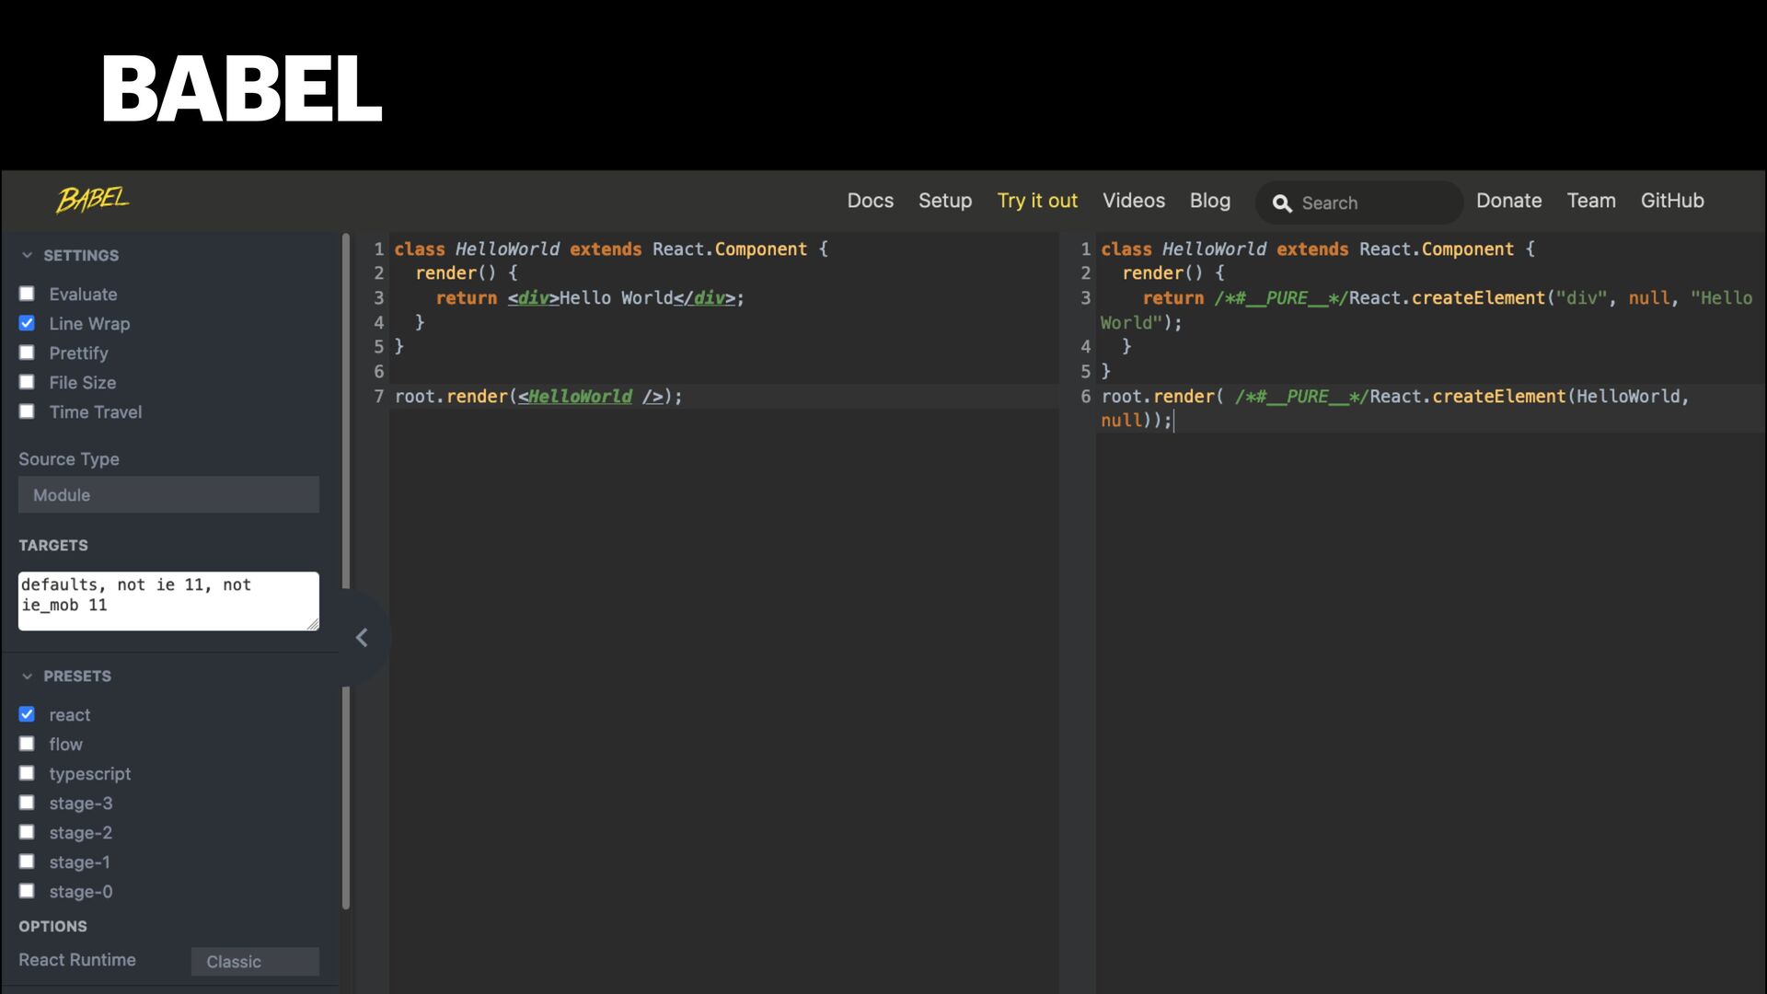Enable the Time Travel checkbox
Viewport: 1767px width, 994px height.
click(27, 411)
